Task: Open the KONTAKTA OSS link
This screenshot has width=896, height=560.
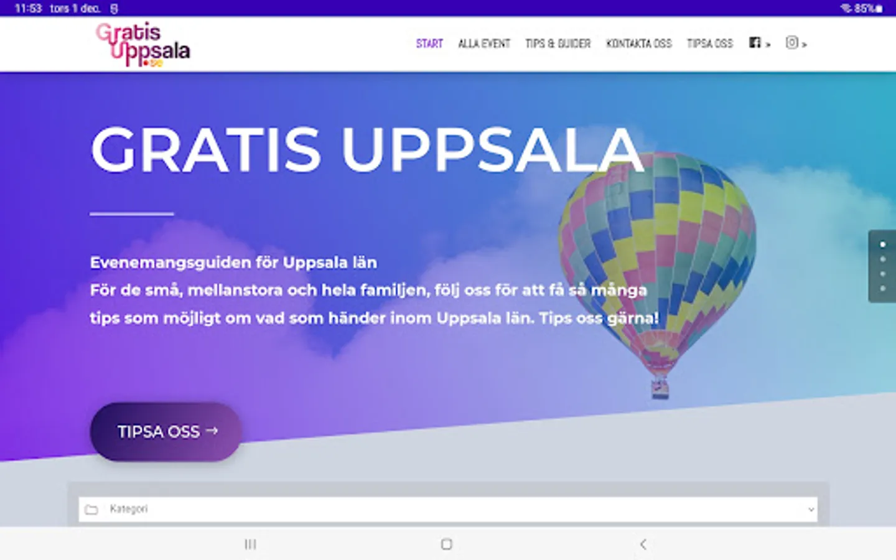Action: pos(639,44)
